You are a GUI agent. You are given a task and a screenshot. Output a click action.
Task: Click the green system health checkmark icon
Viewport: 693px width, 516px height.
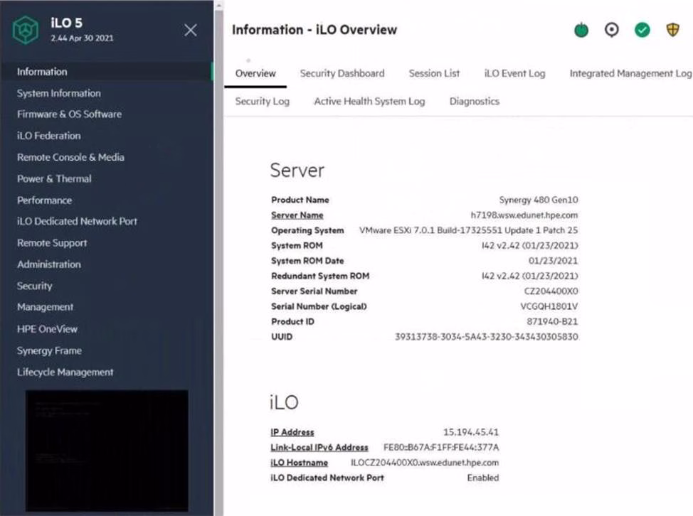642,31
